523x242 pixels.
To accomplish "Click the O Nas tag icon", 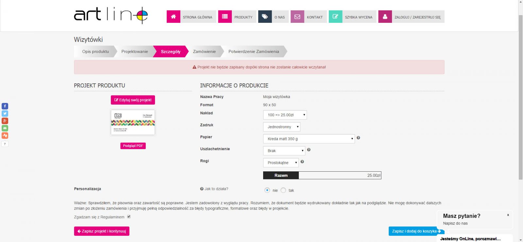I will click(265, 17).
